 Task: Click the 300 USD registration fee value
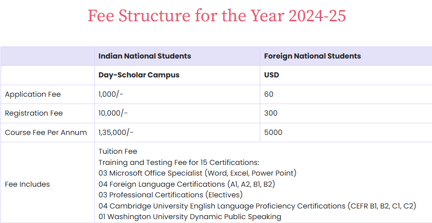coord(271,113)
